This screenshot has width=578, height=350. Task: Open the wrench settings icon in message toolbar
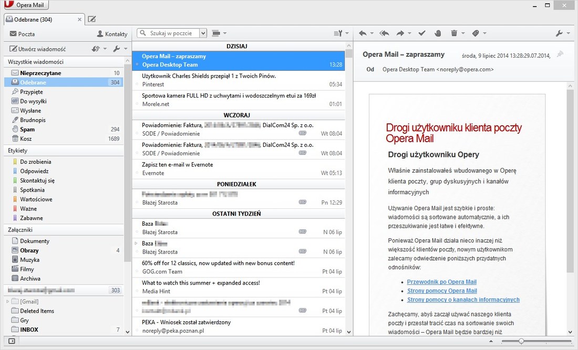click(x=559, y=34)
